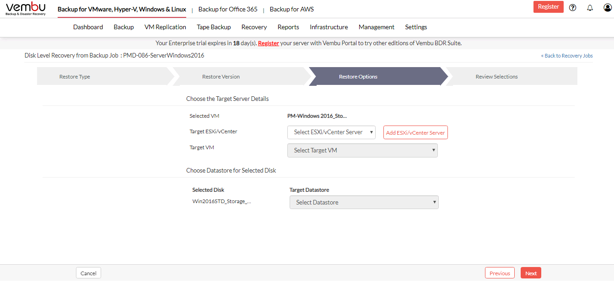Expand the Select ESXi/vCenter Server dropdown

pos(331,132)
